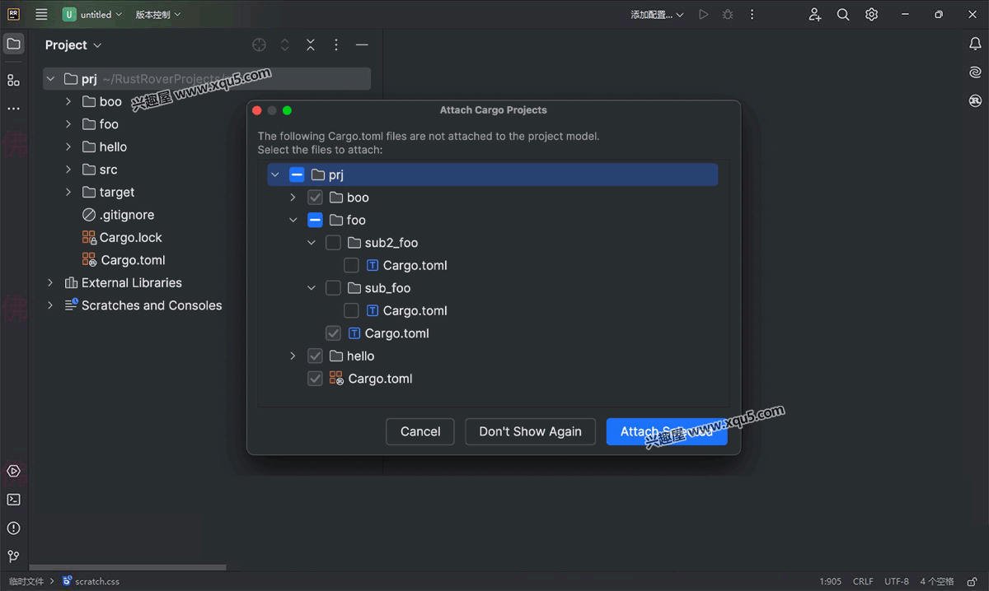Click the Run configuration play icon
Image resolution: width=989 pixels, height=591 pixels.
coord(703,14)
